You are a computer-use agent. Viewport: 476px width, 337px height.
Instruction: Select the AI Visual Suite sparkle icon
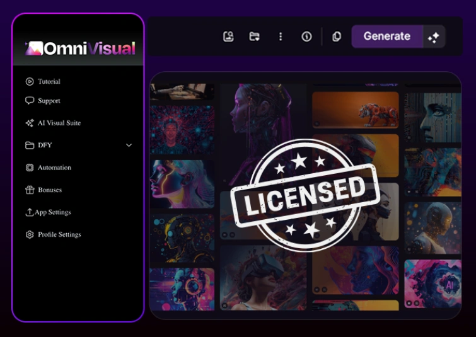(x=30, y=123)
